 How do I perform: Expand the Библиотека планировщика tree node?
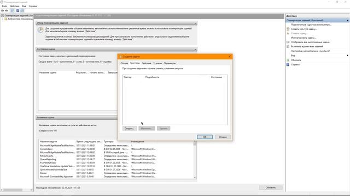2,19
